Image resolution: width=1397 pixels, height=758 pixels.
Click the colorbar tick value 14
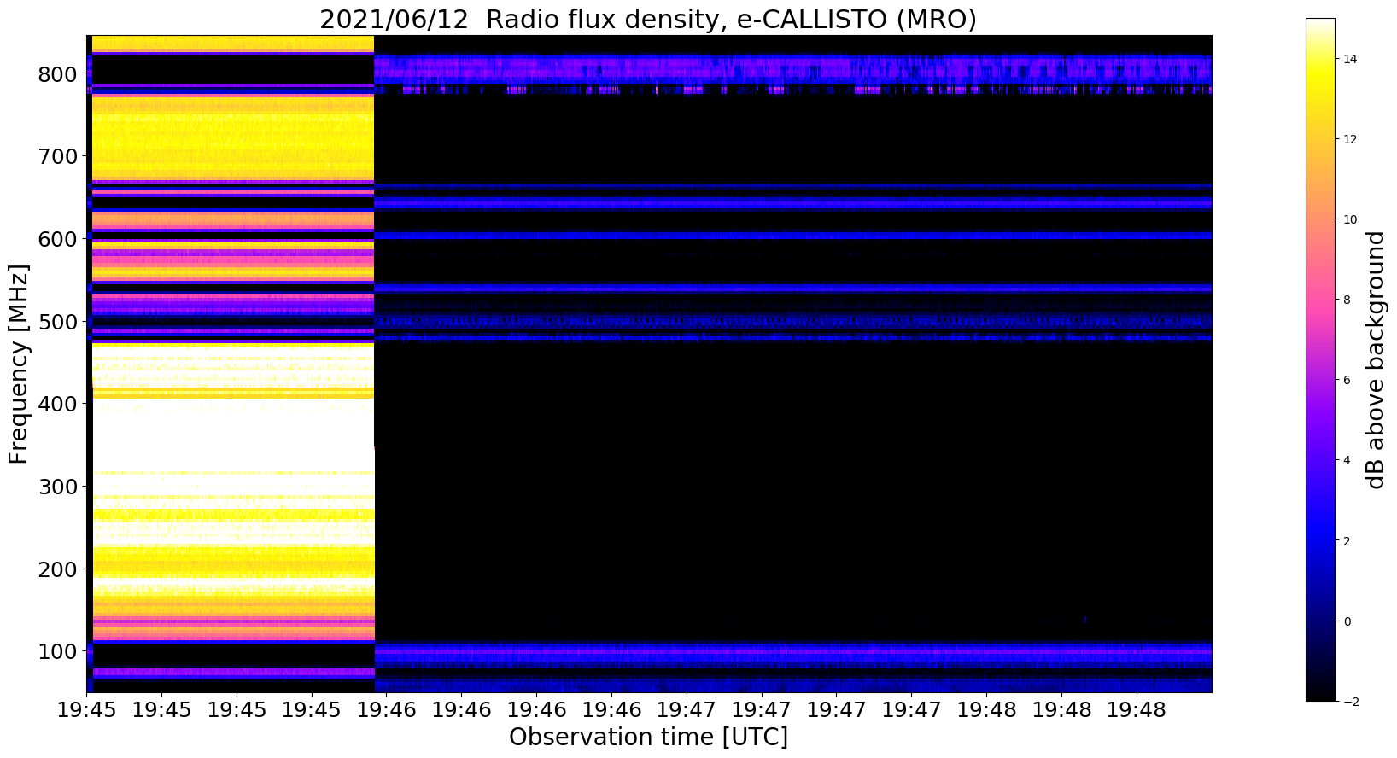pyautogui.click(x=1351, y=59)
